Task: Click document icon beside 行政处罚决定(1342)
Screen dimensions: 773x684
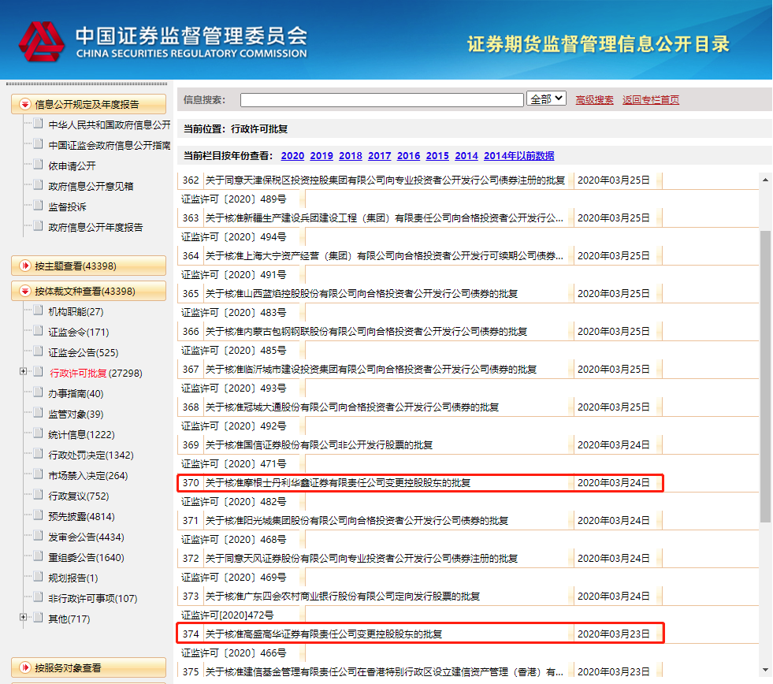Action: tap(38, 453)
